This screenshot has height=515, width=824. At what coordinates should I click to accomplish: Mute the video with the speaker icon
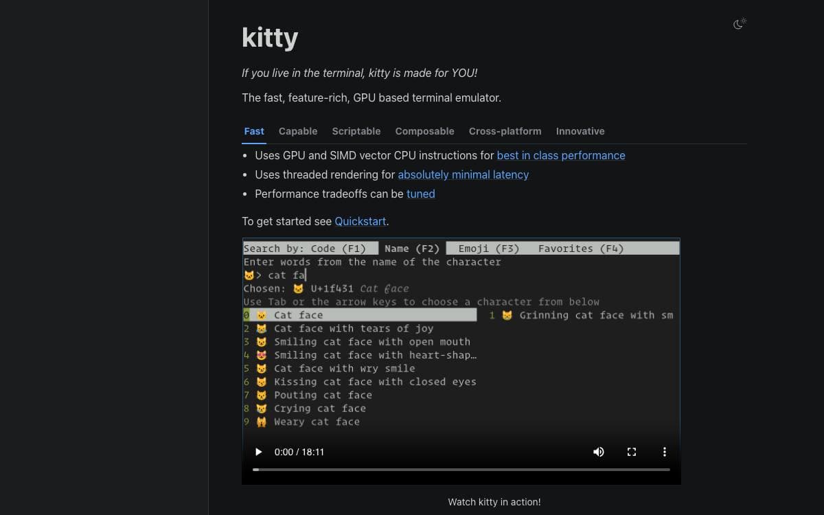599,452
